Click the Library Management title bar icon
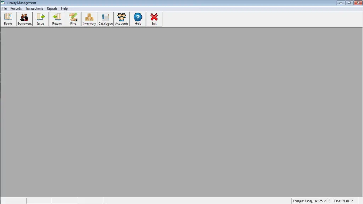This screenshot has height=204, width=363. pos(4,2)
